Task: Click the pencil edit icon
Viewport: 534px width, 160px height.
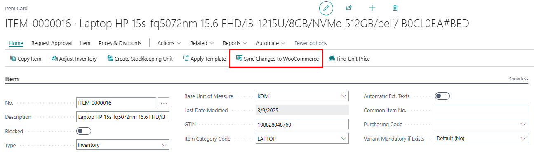Action: (x=326, y=8)
